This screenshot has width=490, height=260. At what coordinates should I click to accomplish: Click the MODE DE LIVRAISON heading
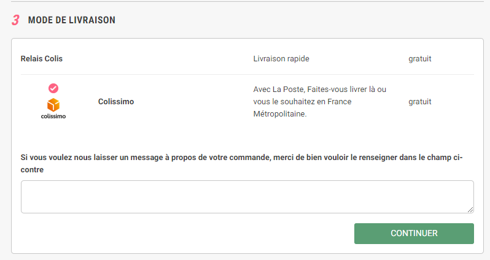point(72,20)
